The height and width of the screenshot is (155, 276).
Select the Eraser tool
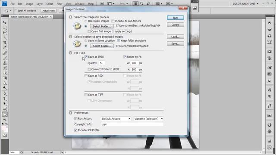(x=5, y=73)
